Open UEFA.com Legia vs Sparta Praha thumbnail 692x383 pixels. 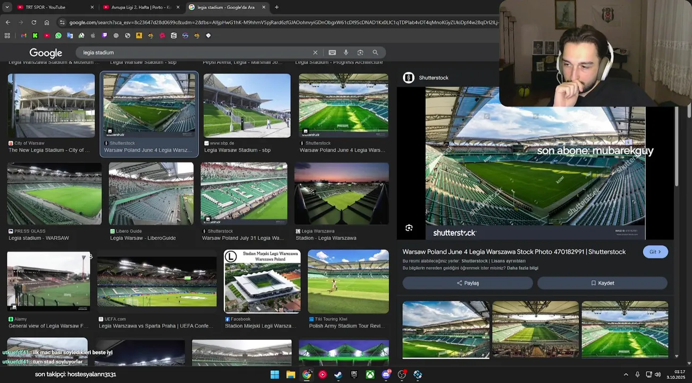tap(157, 281)
